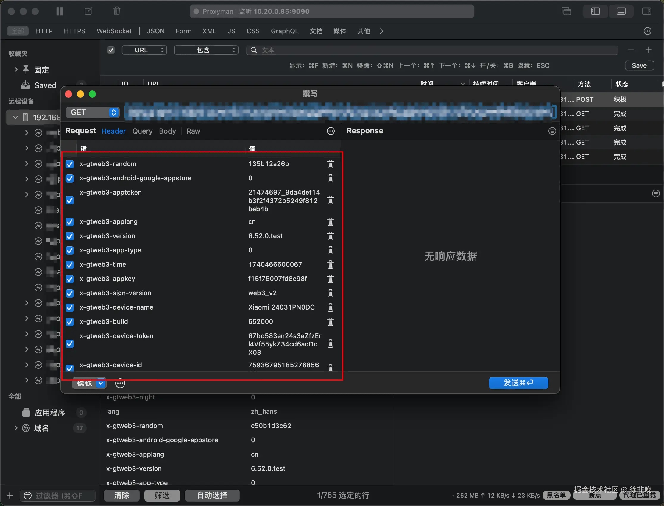Uncheck the x-gtweb3-version header checkbox
664x506 pixels.
click(x=70, y=236)
